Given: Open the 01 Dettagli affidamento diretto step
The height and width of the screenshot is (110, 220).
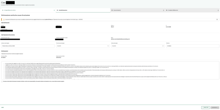Looking at the screenshot, I should point(28,10).
